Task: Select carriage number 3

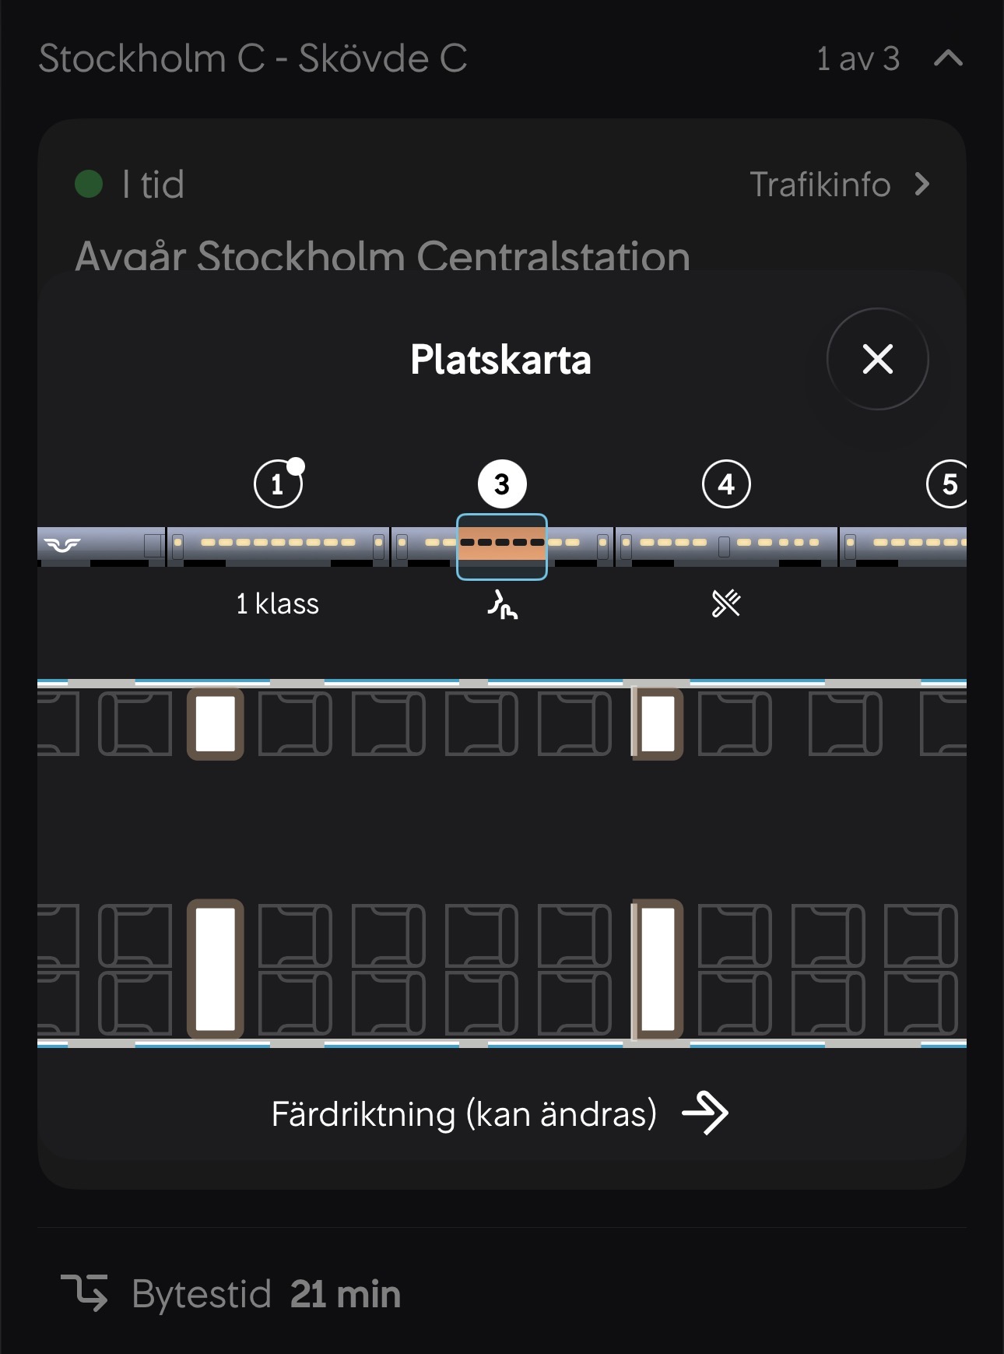Action: [502, 484]
